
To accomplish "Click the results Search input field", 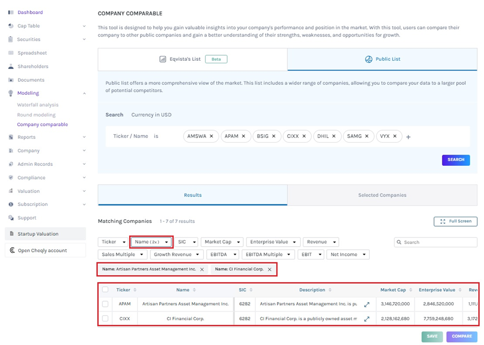I will (438, 242).
